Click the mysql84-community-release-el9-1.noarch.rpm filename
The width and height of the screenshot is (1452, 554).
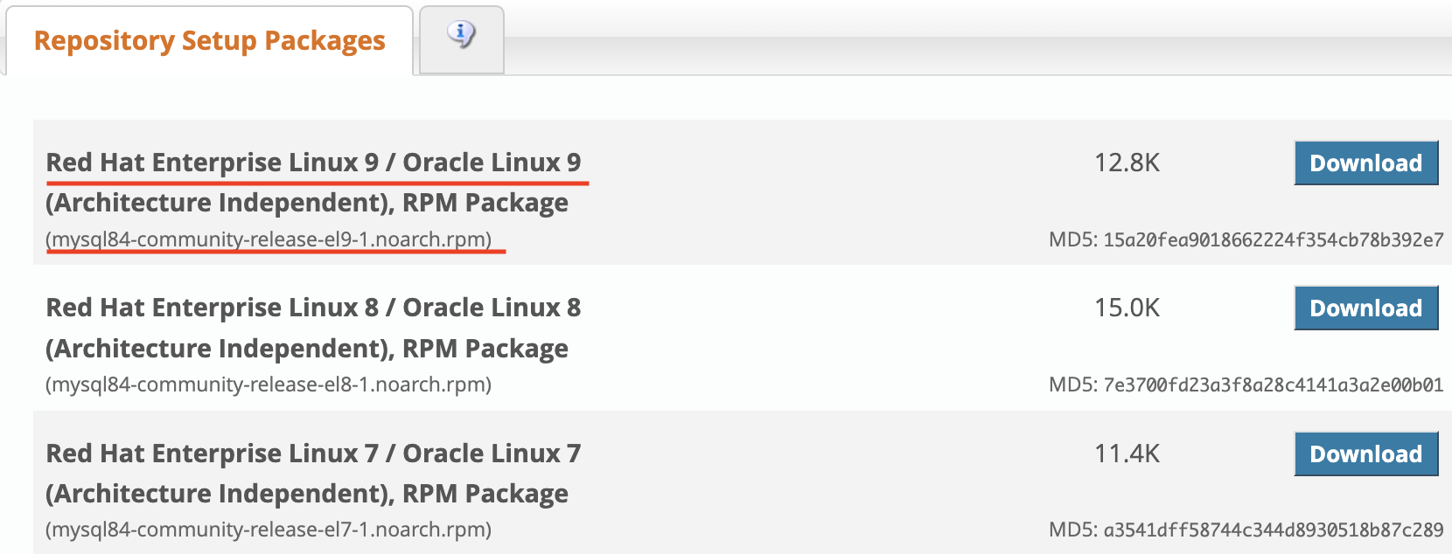pyautogui.click(x=269, y=238)
